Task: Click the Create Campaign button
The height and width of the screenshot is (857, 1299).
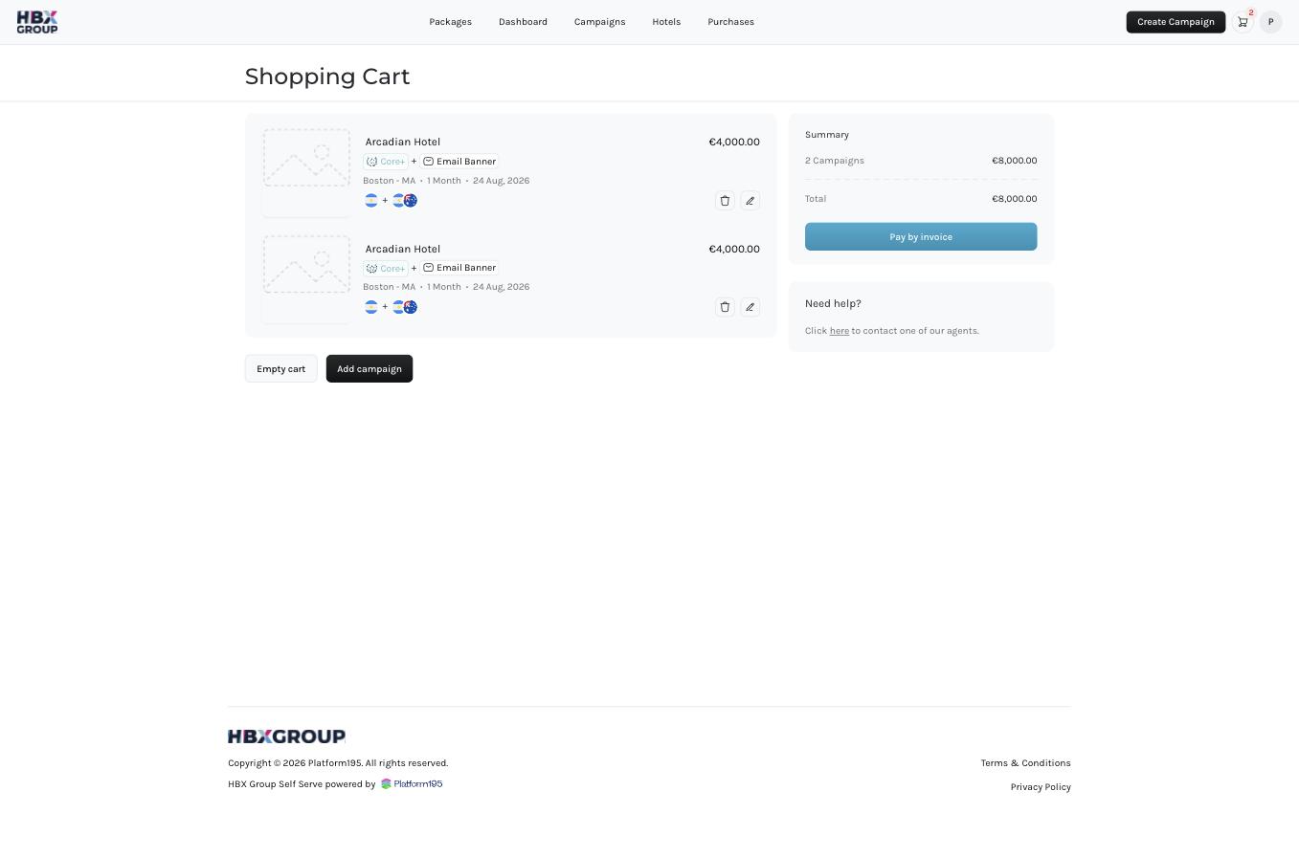Action: [x=1176, y=22]
